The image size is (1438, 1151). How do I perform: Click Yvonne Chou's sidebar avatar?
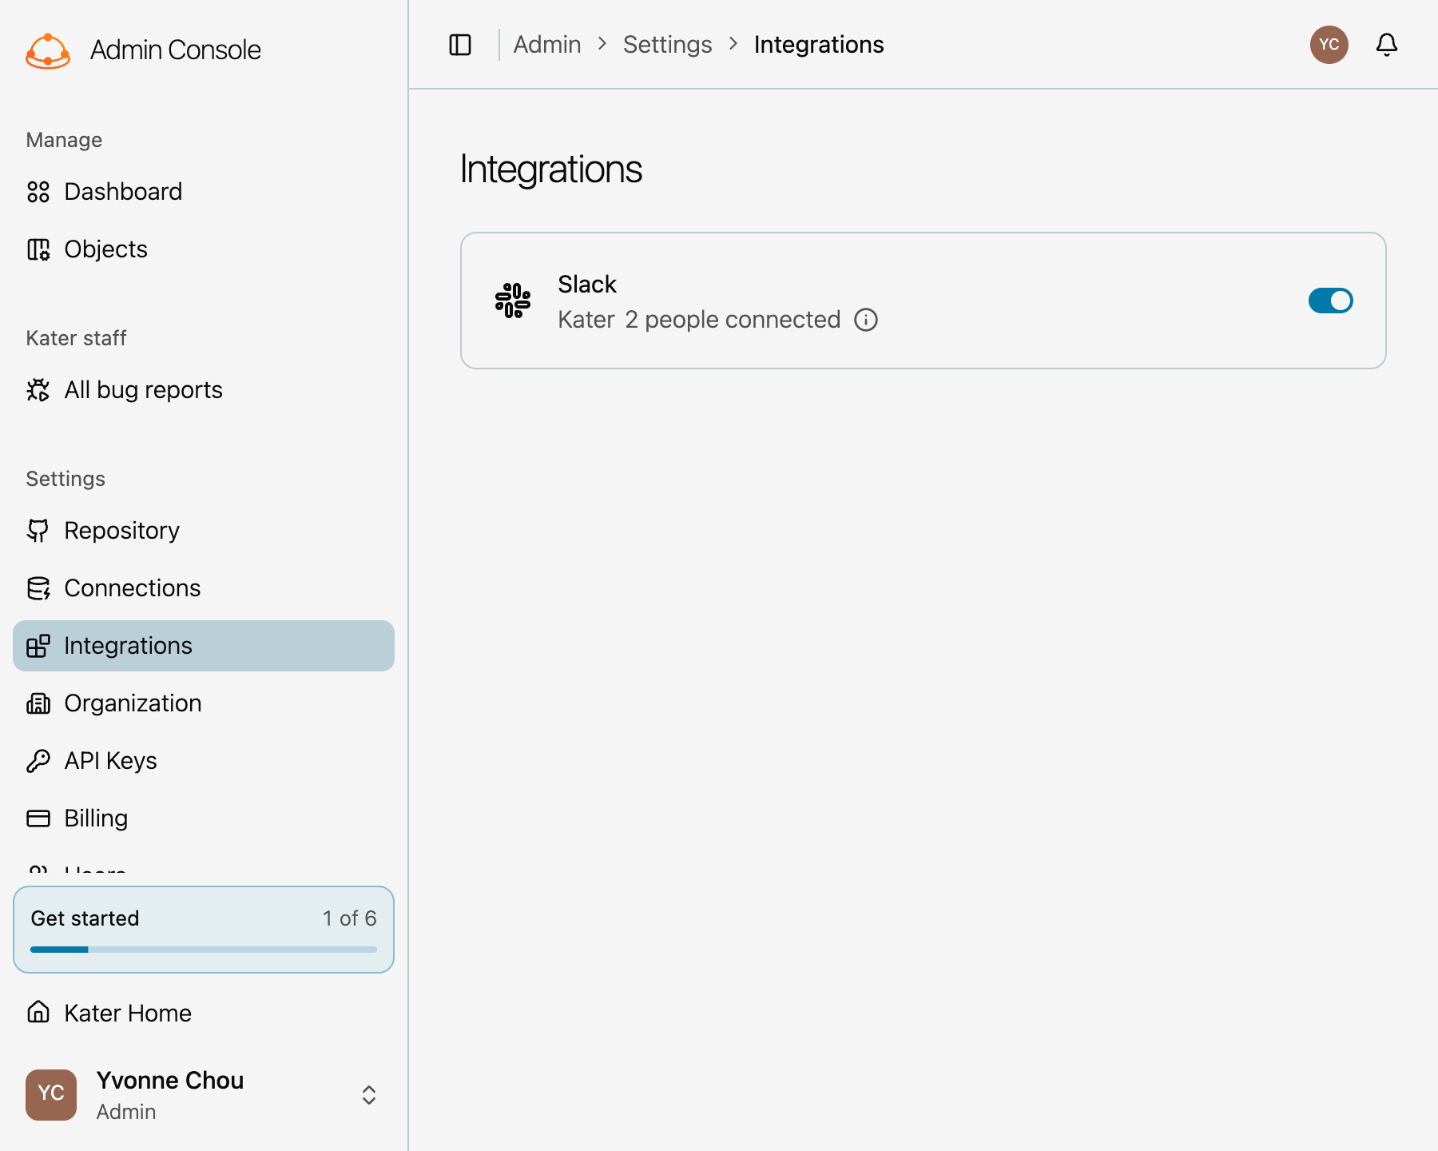pos(51,1095)
